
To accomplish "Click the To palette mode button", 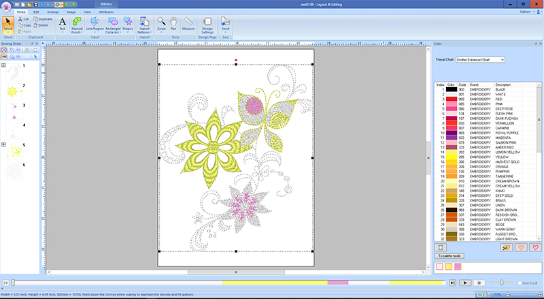I will (x=449, y=255).
